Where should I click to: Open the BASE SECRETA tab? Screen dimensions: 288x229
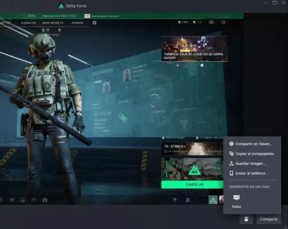pyautogui.click(x=53, y=23)
